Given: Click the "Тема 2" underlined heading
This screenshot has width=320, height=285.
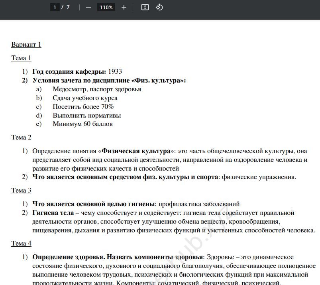Looking at the screenshot, I should pyautogui.click(x=21, y=138).
